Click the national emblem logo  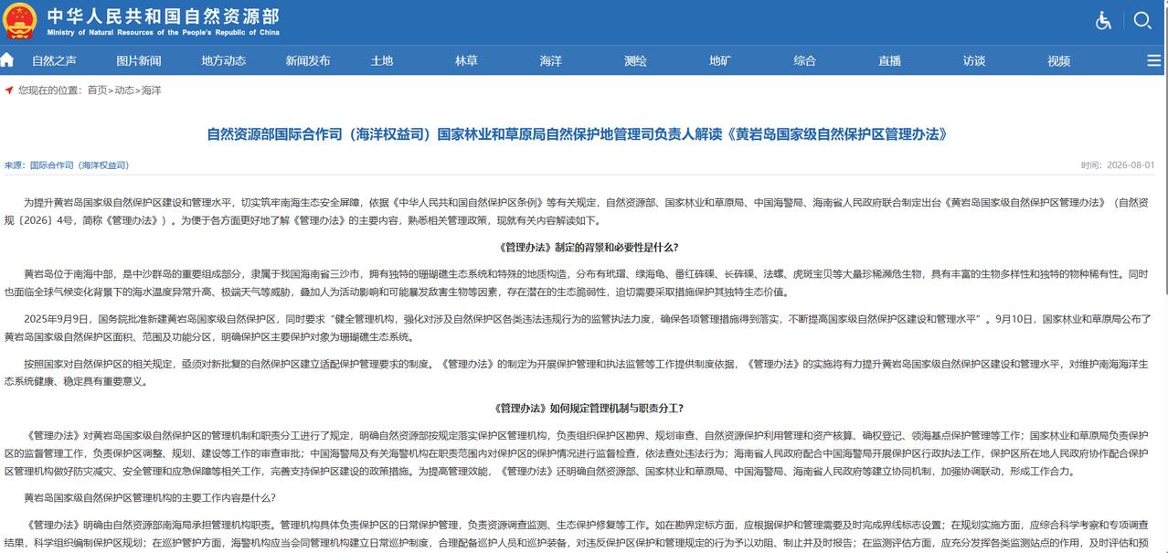pos(19,21)
